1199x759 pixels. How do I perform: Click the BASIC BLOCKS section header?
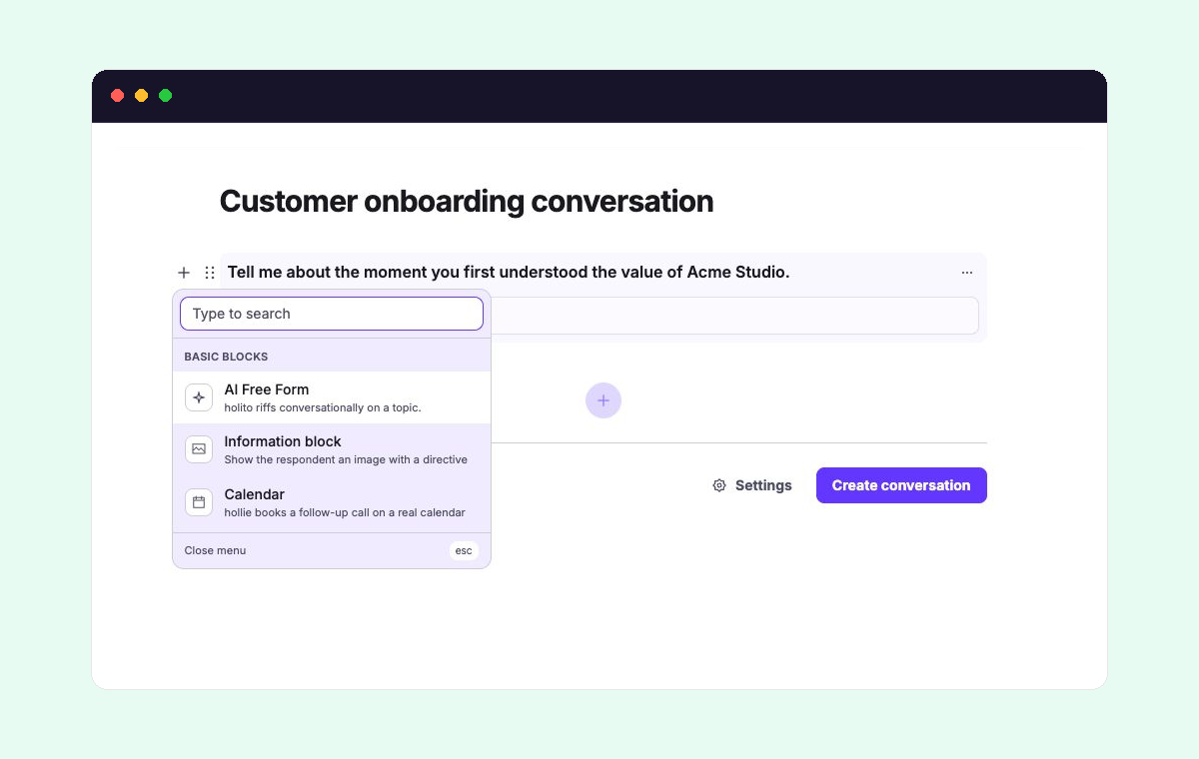[226, 357]
